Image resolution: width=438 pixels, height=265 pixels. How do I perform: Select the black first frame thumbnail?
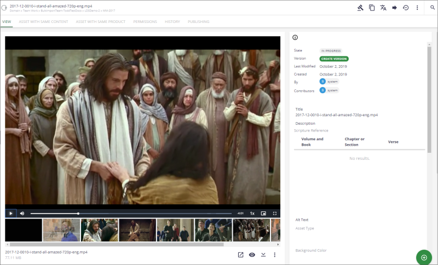click(x=24, y=230)
